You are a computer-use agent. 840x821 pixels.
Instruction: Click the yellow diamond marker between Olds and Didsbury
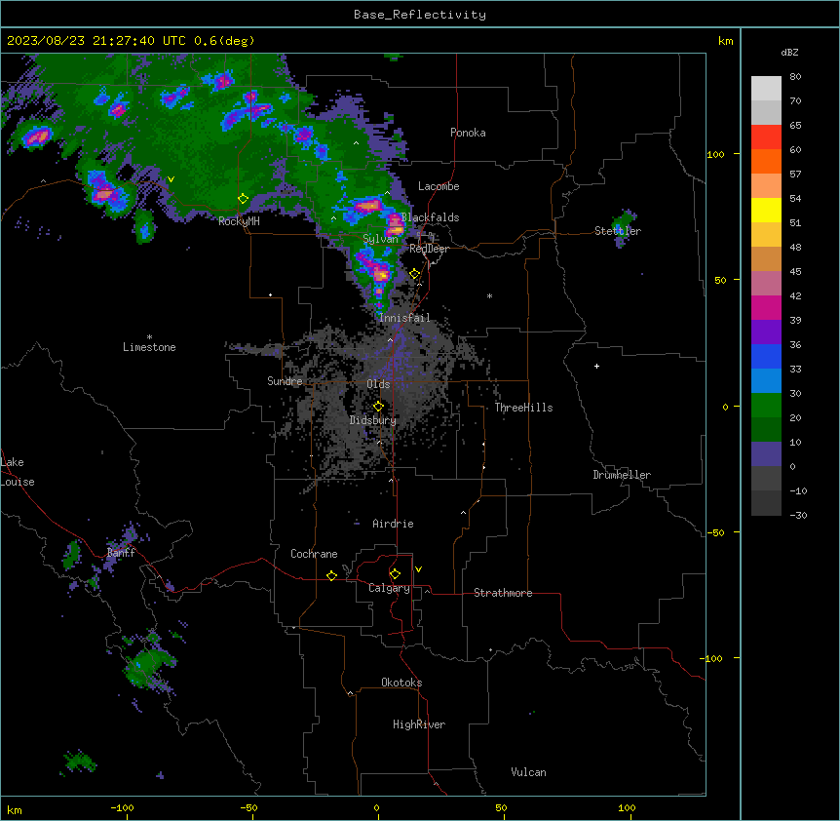coord(379,407)
